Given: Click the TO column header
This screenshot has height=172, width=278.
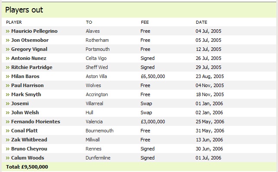Looking at the screenshot, I should 89,22.
